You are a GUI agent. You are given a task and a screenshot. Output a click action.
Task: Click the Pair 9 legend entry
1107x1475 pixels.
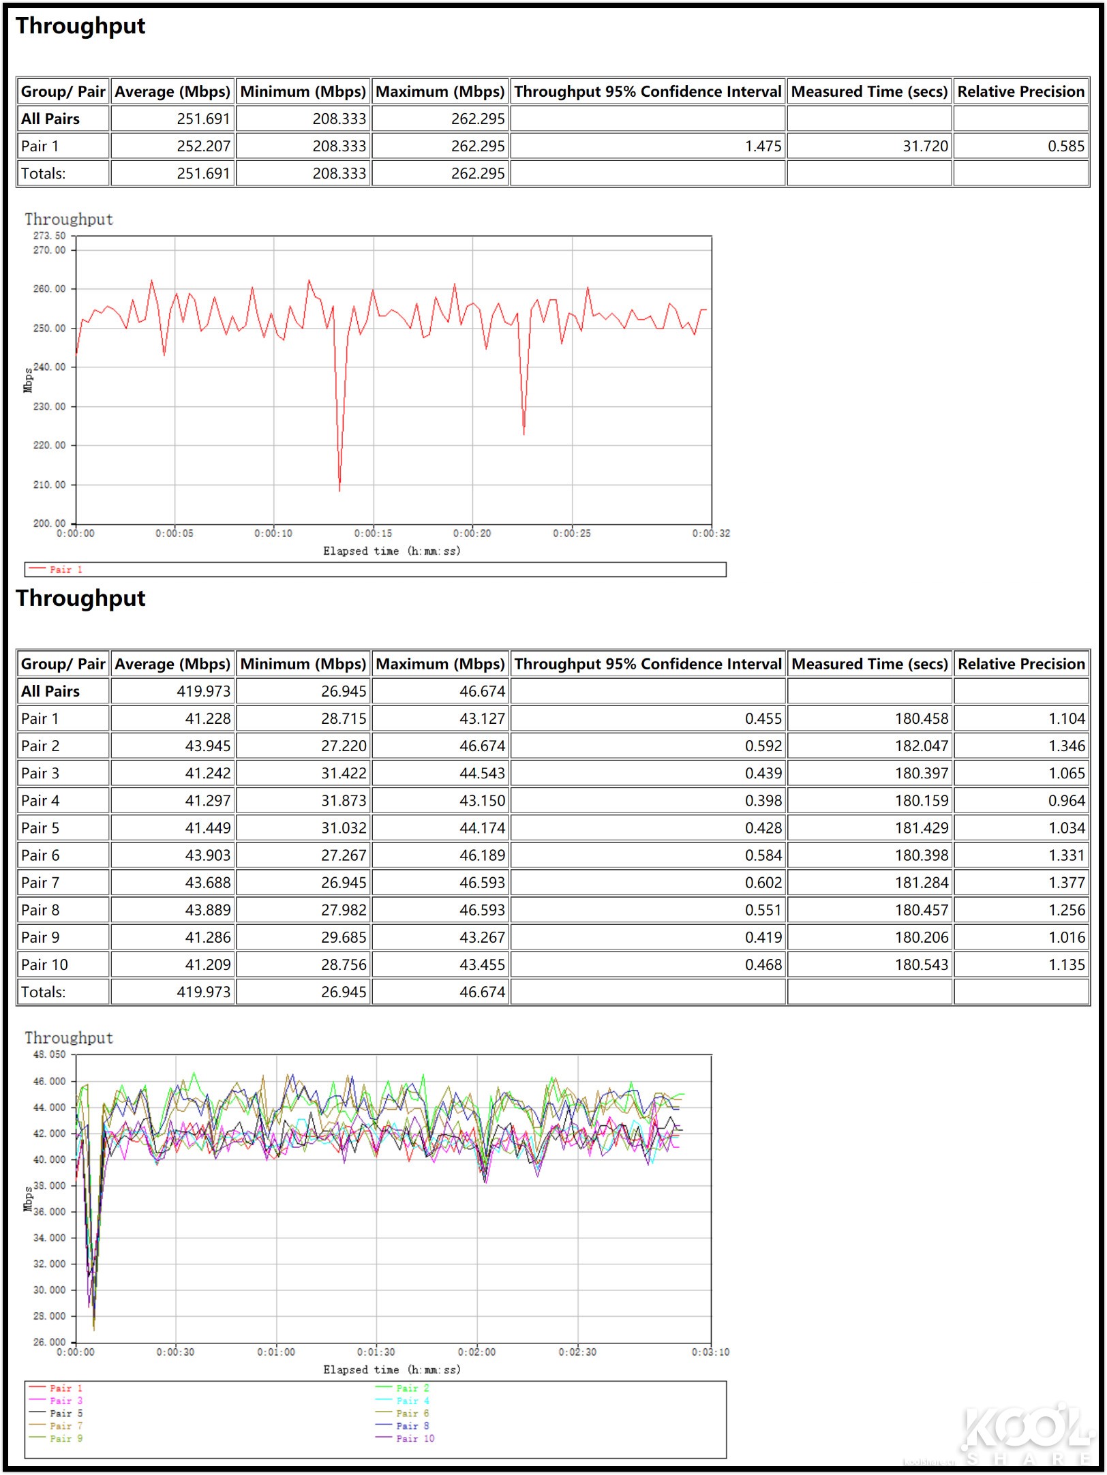coord(56,1438)
